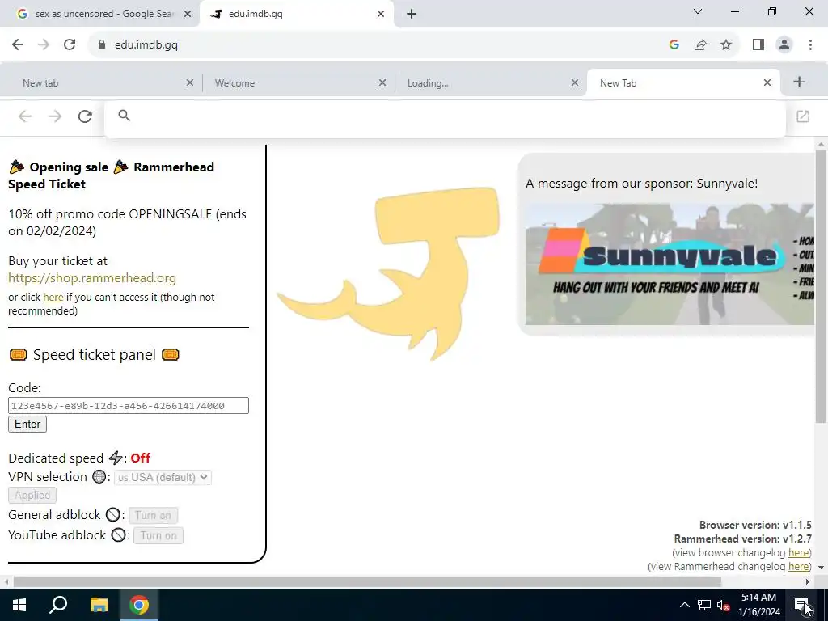
Task: Click the Enter button under Code
Action: coord(27,424)
